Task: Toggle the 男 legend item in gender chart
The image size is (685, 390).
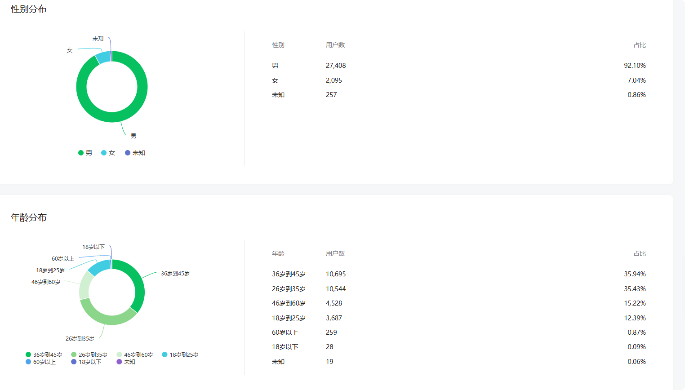Action: click(x=85, y=153)
